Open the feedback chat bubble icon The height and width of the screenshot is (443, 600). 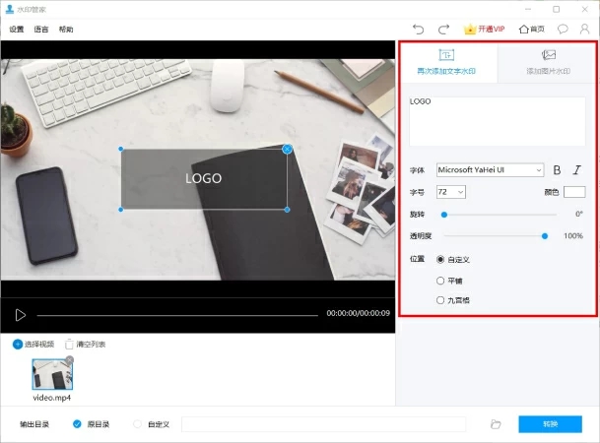click(x=563, y=30)
